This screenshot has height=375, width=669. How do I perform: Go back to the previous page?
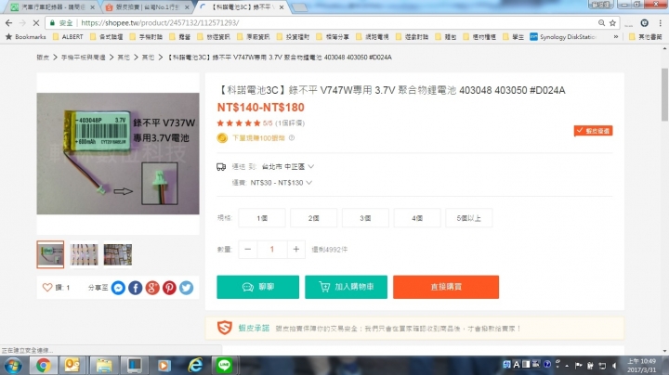[x=8, y=23]
